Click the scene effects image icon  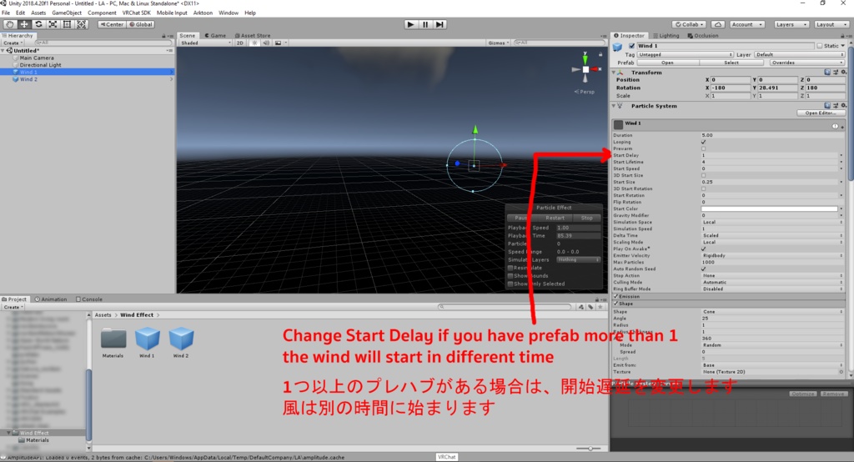278,43
